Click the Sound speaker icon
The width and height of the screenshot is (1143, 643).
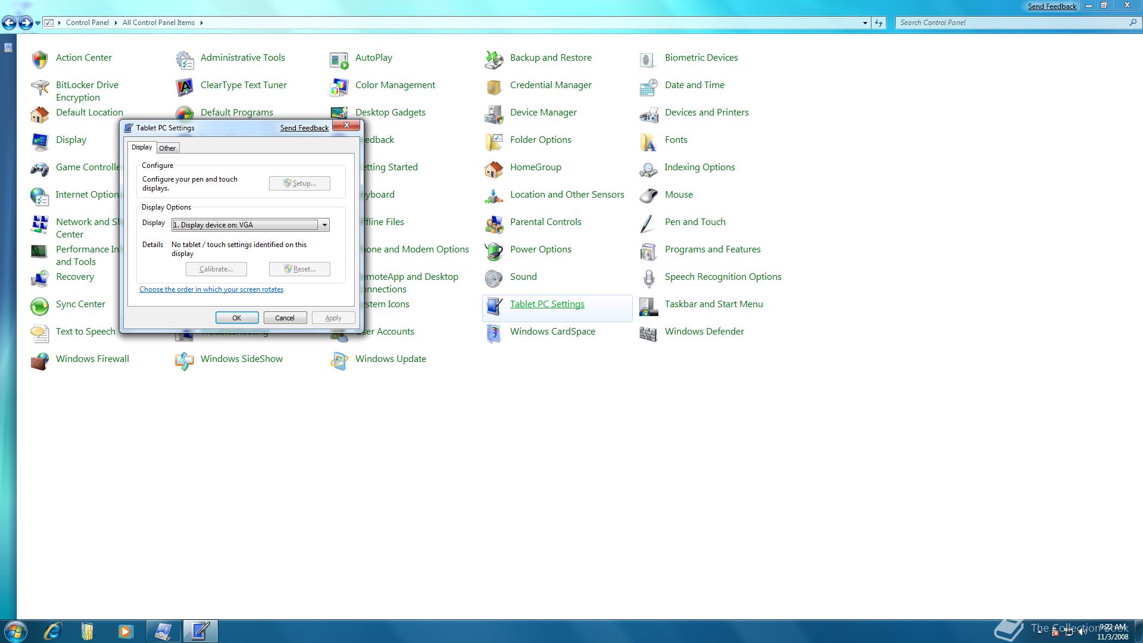tap(494, 278)
